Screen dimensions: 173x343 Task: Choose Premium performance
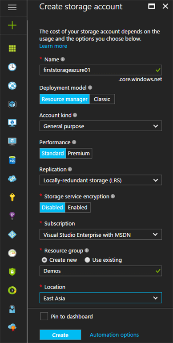(79, 153)
